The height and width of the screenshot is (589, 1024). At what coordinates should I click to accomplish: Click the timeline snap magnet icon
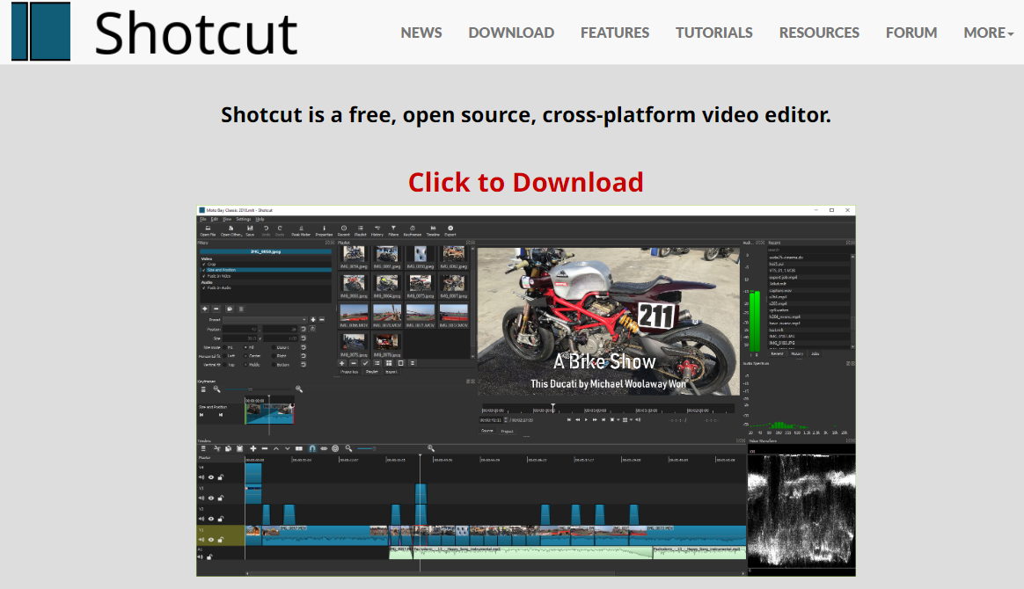pos(312,448)
